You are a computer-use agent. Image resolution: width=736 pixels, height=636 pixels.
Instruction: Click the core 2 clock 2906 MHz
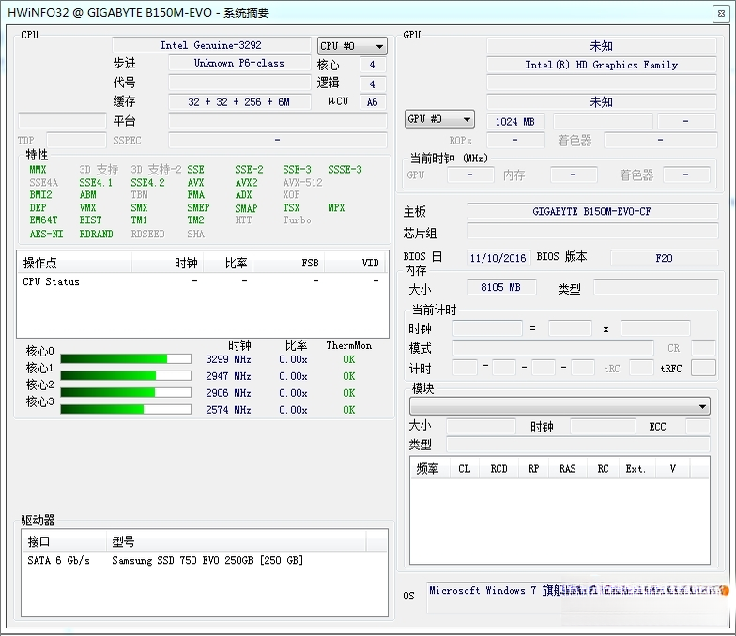(228, 393)
